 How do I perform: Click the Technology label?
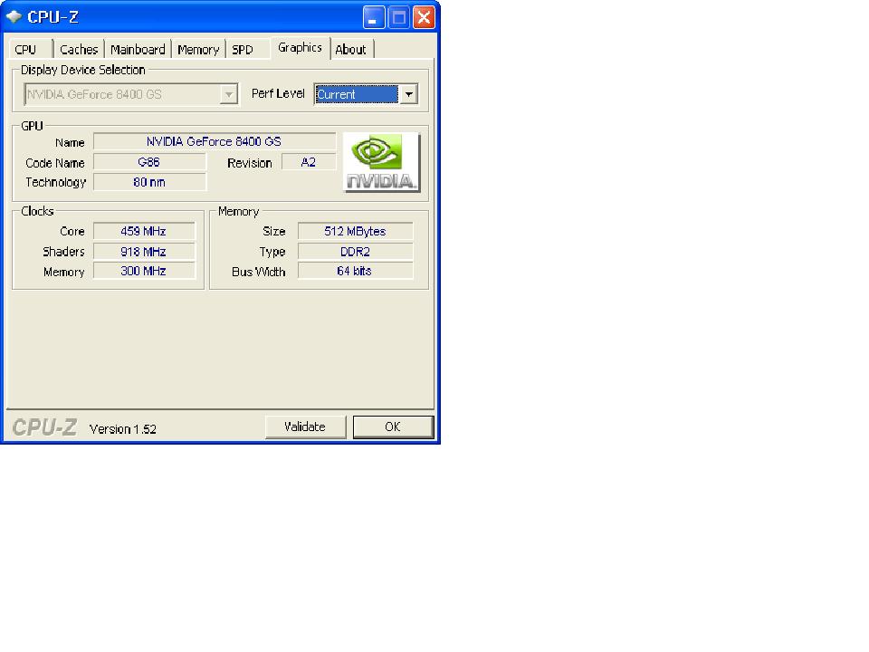pyautogui.click(x=55, y=182)
